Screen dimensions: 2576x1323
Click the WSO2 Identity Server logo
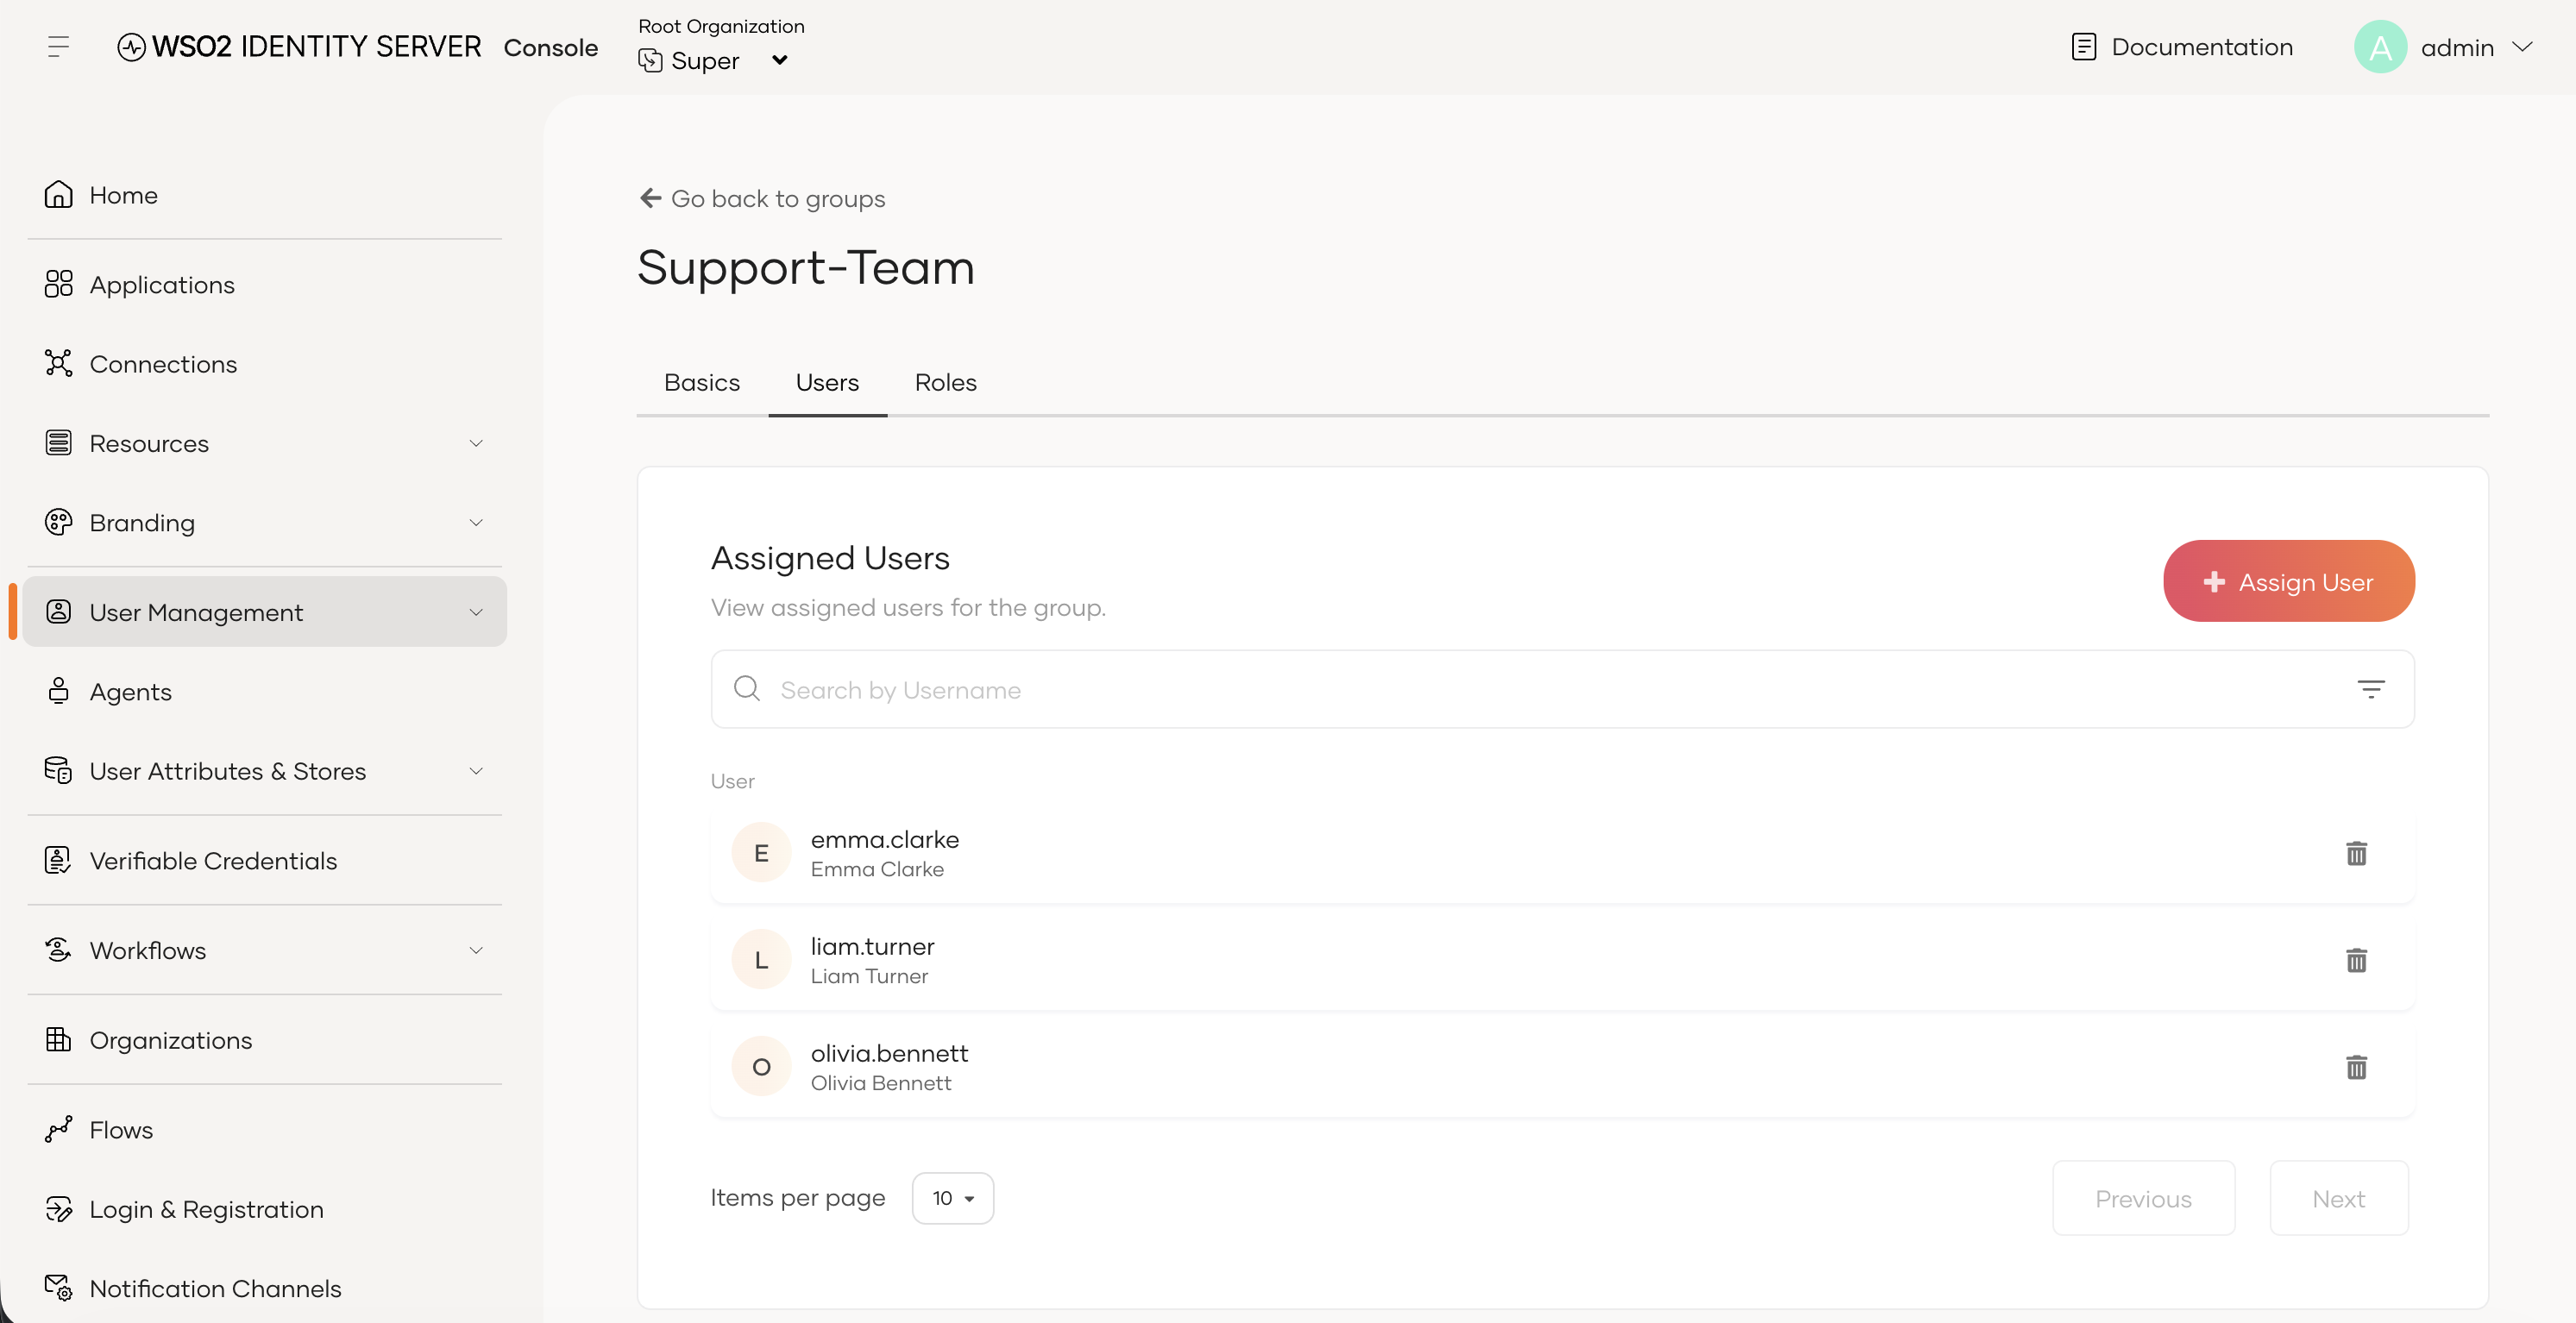pyautogui.click(x=299, y=47)
